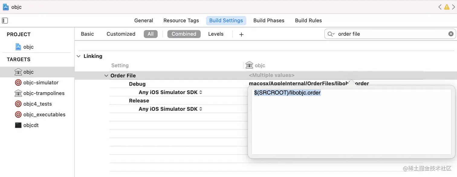Open the General tab
This screenshot has height=177, width=457.
click(x=144, y=21)
